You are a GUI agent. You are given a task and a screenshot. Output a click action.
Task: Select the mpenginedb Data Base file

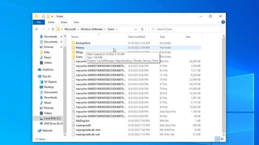83,125
